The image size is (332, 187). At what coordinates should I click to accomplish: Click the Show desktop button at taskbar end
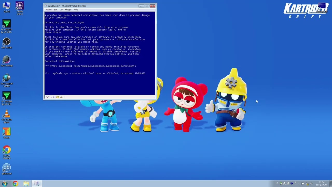330,184
